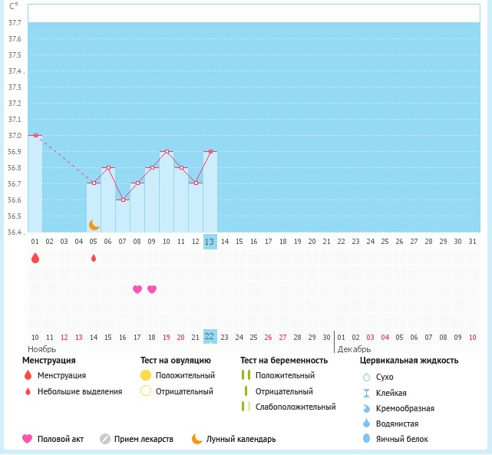492x455 pixels.
Task: Click the Декабрь month label
Action: pyautogui.click(x=355, y=349)
